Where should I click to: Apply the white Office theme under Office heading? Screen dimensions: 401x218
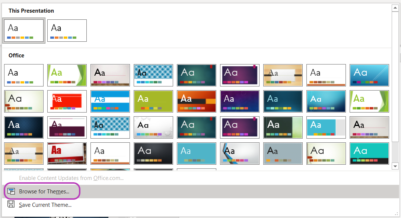24,75
